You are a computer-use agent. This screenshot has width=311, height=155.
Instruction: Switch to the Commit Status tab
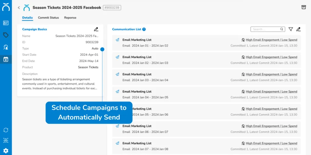coord(48,18)
